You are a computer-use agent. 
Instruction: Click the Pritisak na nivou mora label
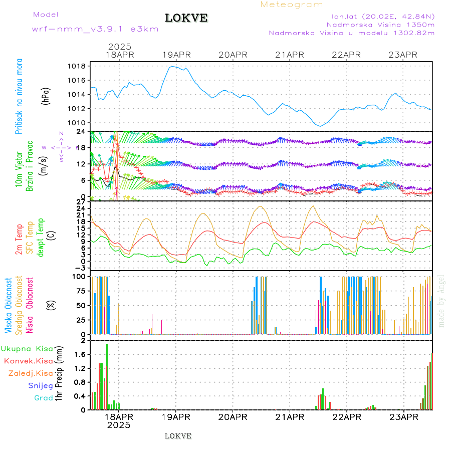(x=19, y=96)
